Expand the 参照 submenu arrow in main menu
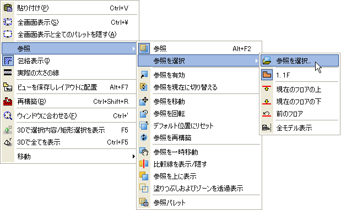This screenshot has width=341, height=210. point(133,48)
